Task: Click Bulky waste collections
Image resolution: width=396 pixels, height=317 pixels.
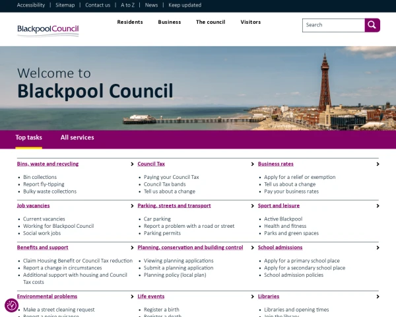Action: click(x=49, y=192)
